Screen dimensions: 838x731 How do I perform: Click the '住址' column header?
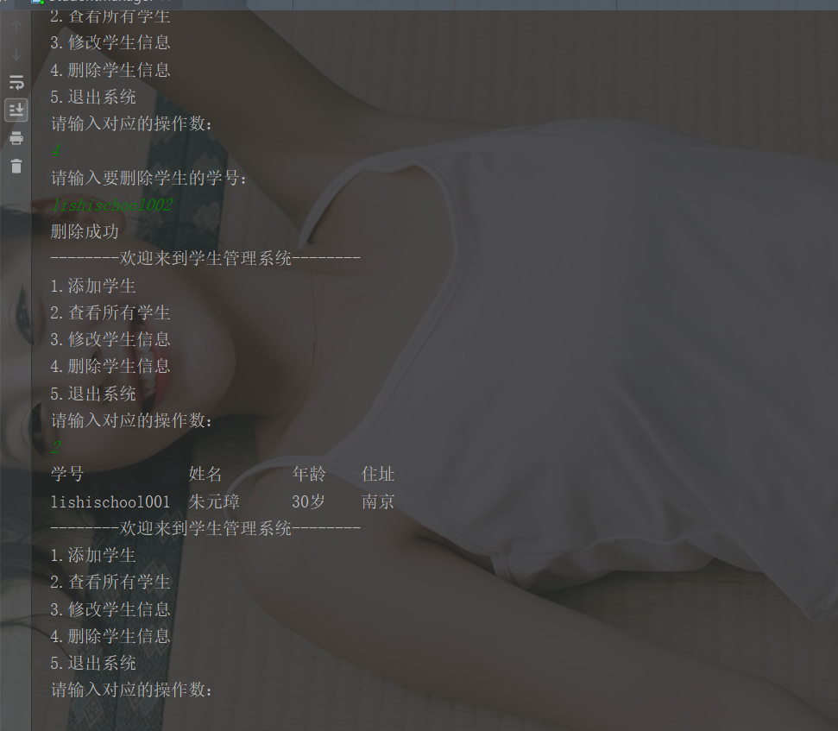[378, 474]
